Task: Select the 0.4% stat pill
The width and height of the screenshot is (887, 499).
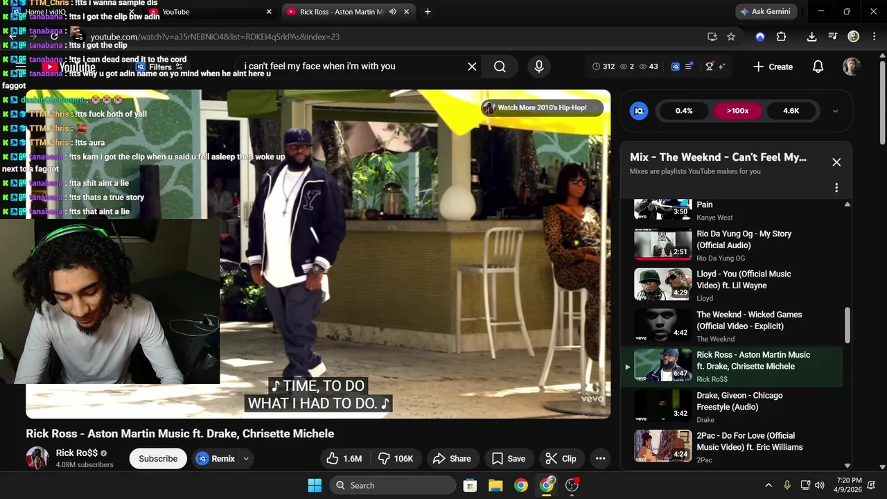Action: [x=684, y=111]
